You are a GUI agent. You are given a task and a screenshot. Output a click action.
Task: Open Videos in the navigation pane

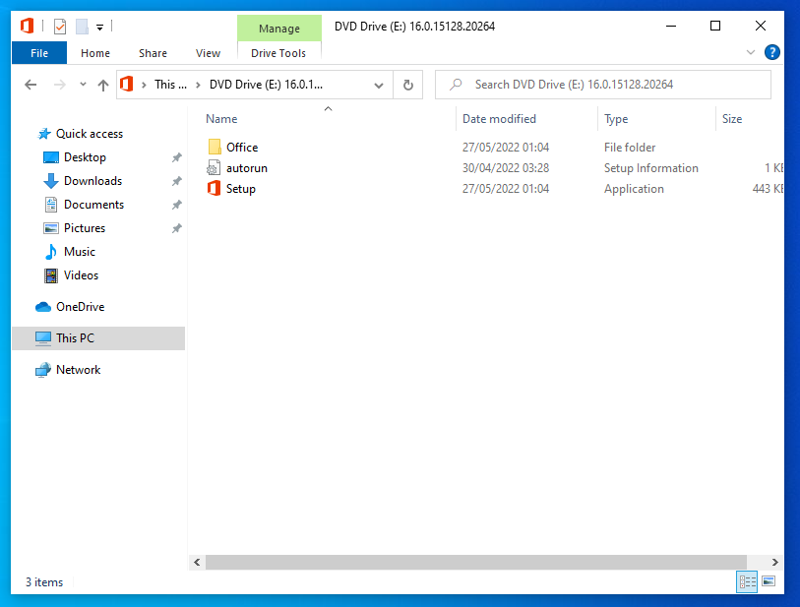(81, 275)
